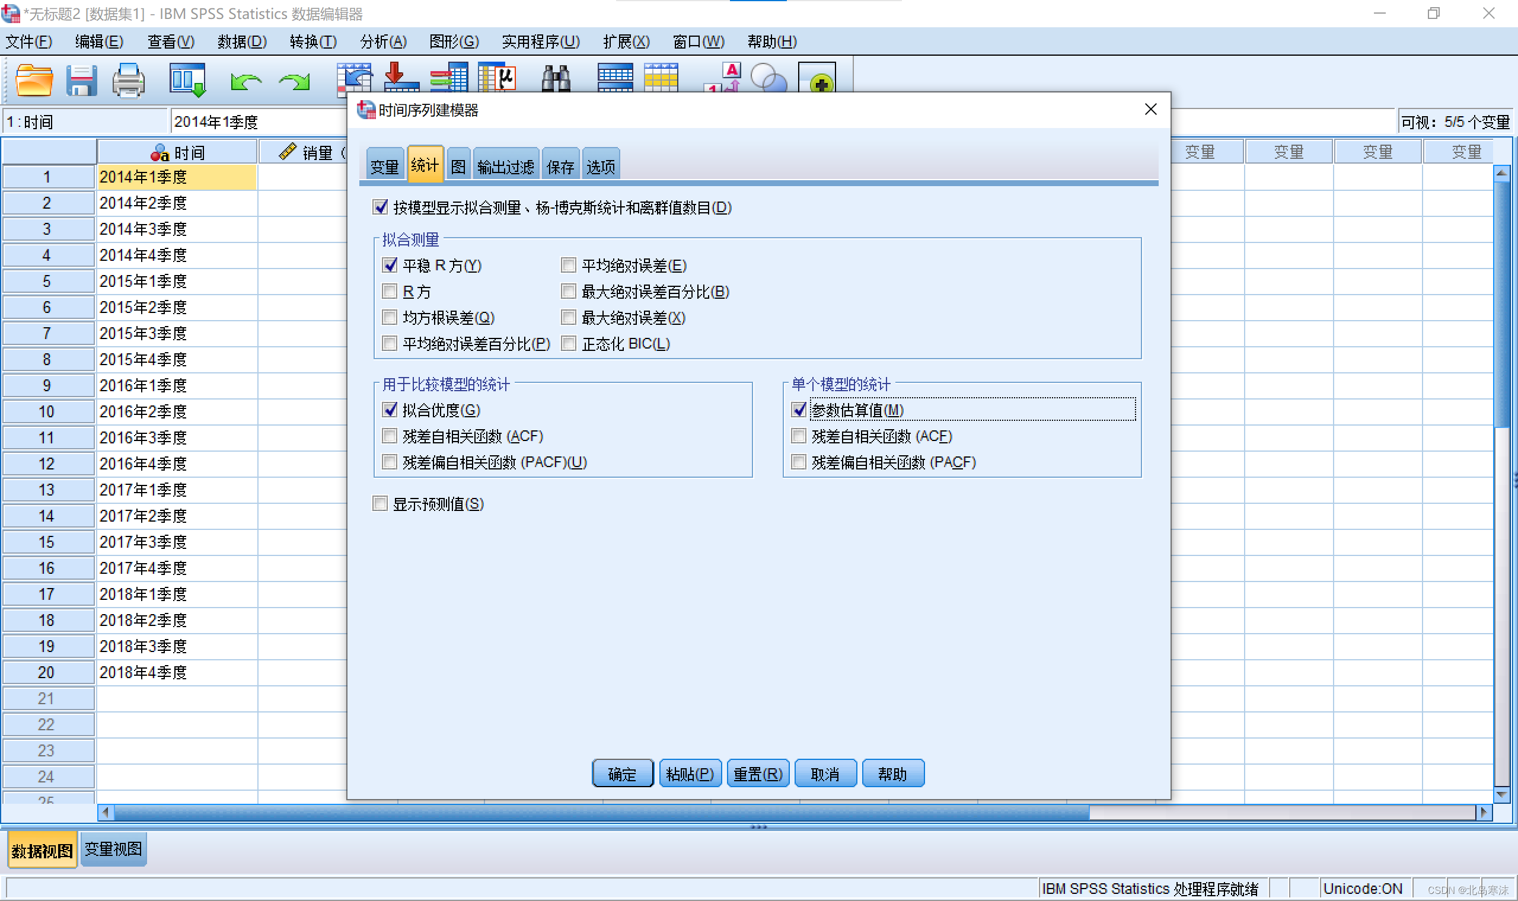Click the 重置(R) button

[757, 774]
